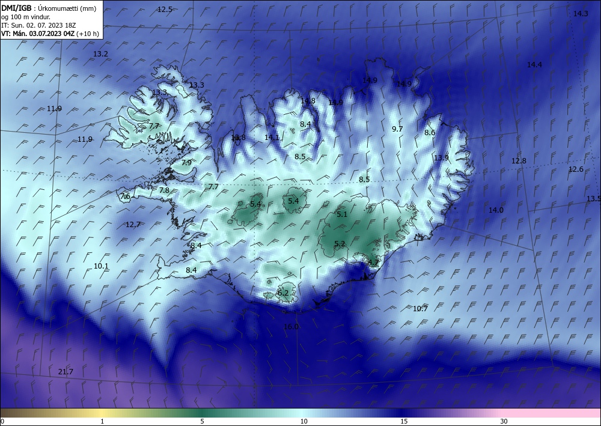This screenshot has height=426, width=601.
Task: Click the 12.6 value label
Action: [576, 169]
